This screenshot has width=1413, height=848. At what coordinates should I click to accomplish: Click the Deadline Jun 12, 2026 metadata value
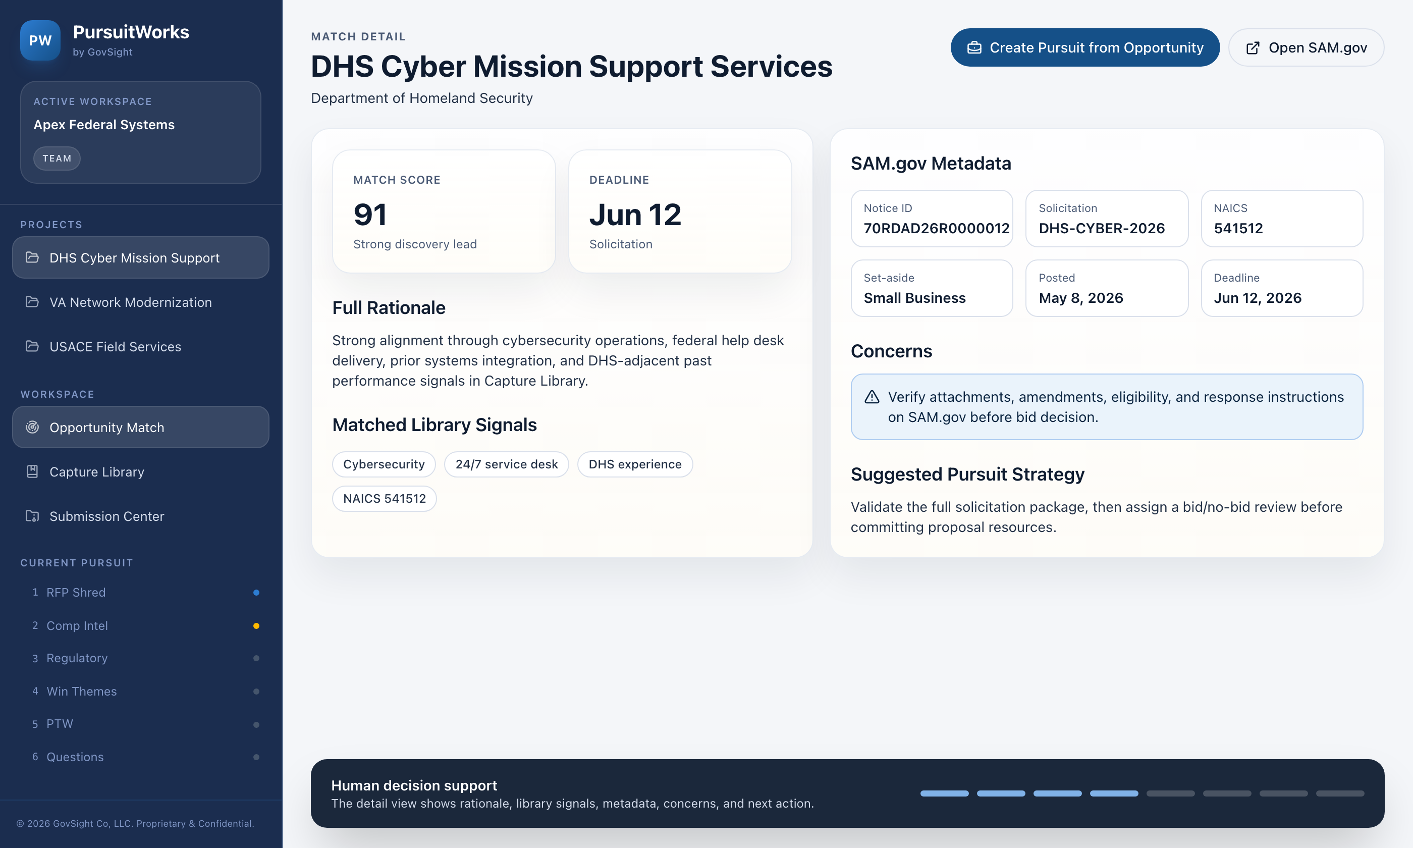tap(1257, 298)
